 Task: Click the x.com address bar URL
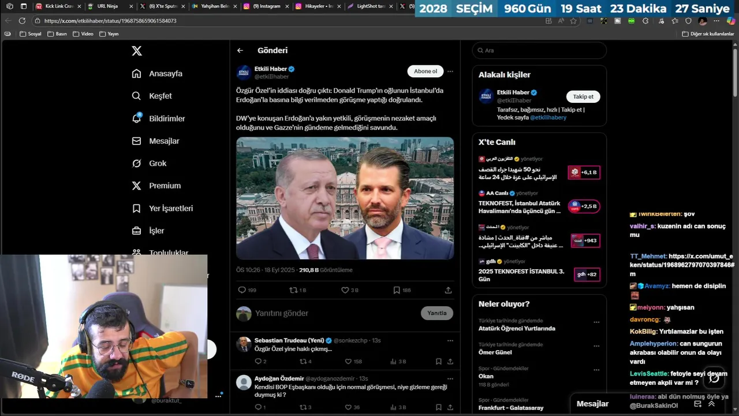(110, 21)
